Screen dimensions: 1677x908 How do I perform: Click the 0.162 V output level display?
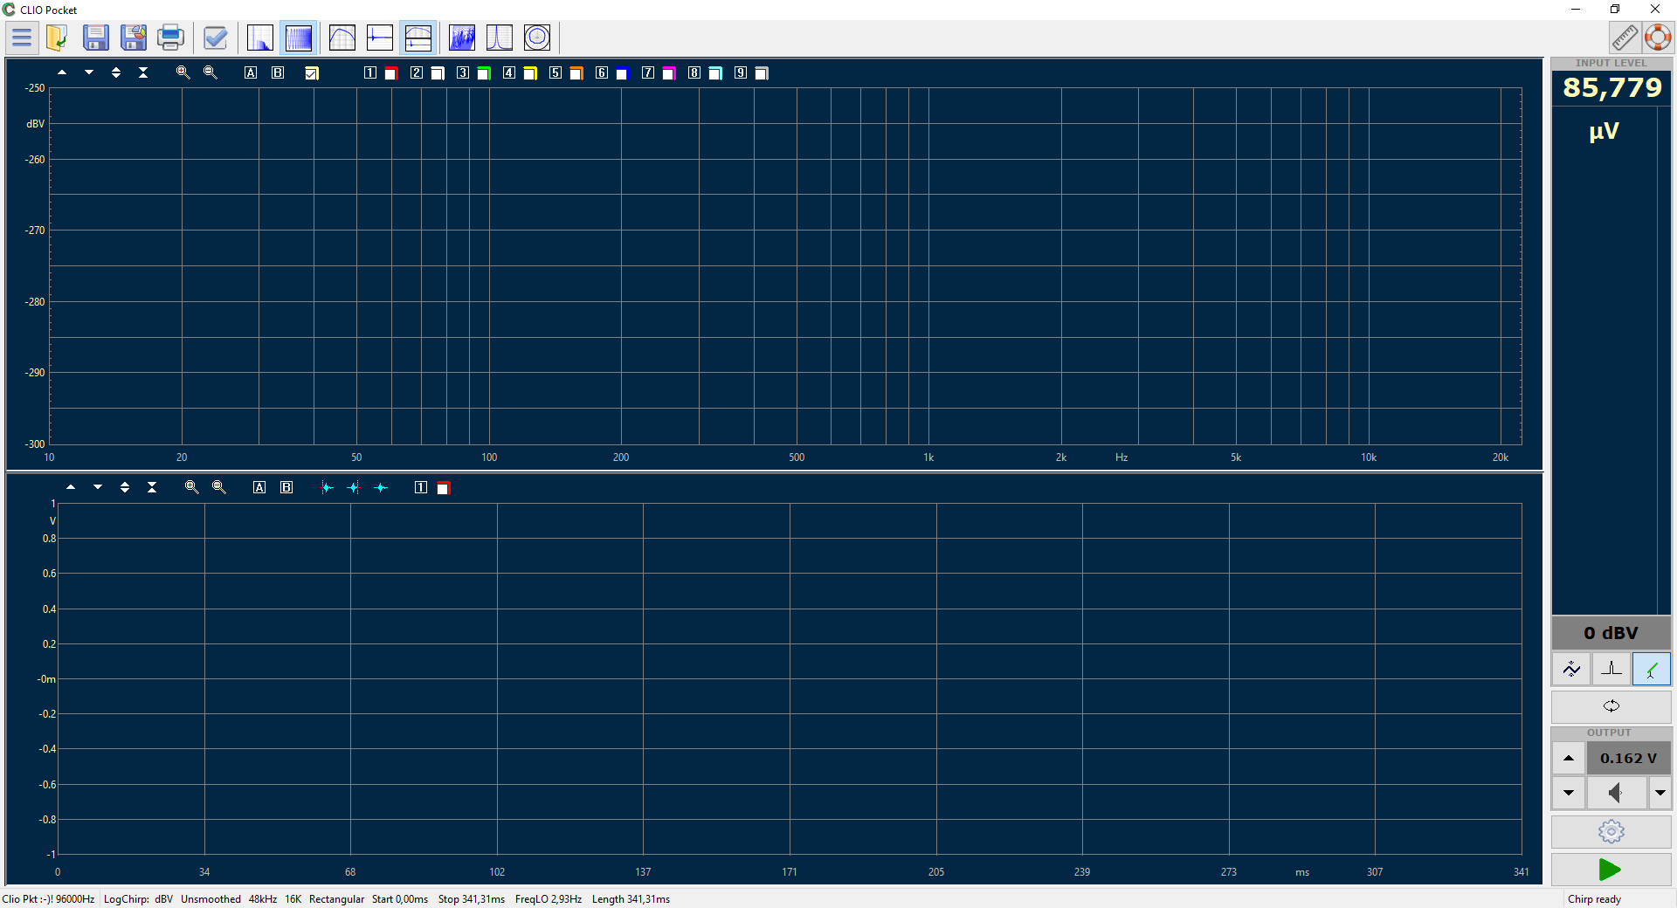(x=1628, y=758)
